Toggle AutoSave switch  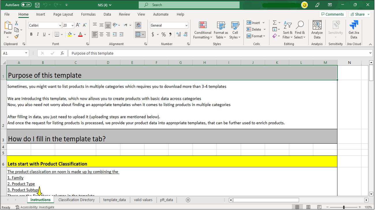[x=26, y=5]
